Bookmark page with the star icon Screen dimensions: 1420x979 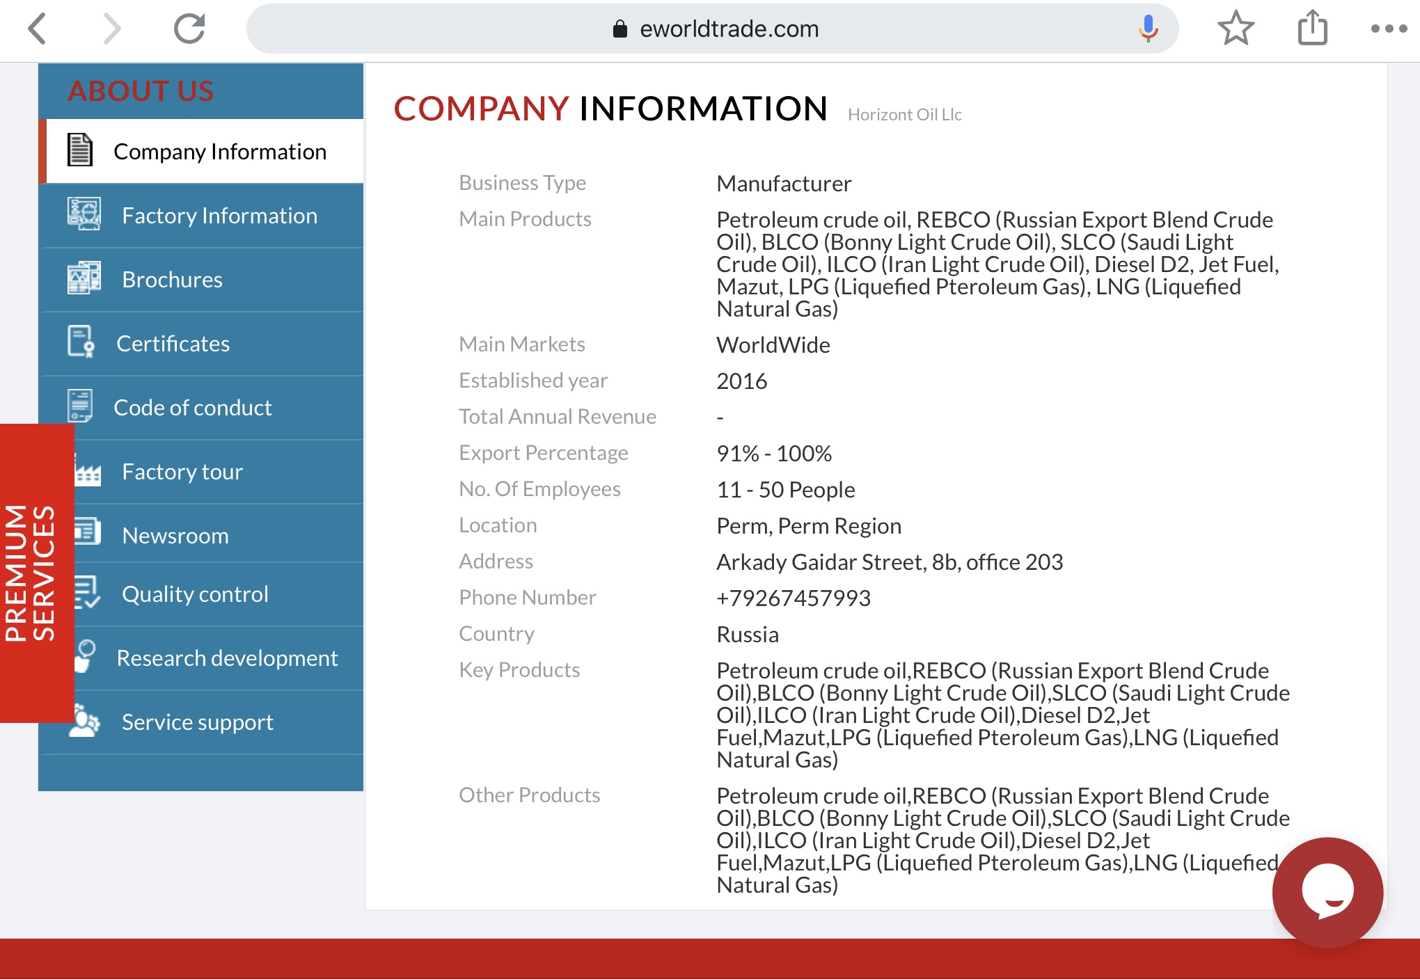[x=1236, y=29]
